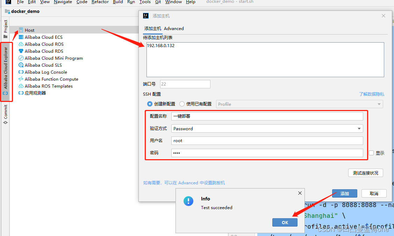Click the 配置名称 input field
394x236 pixels.
click(x=267, y=116)
